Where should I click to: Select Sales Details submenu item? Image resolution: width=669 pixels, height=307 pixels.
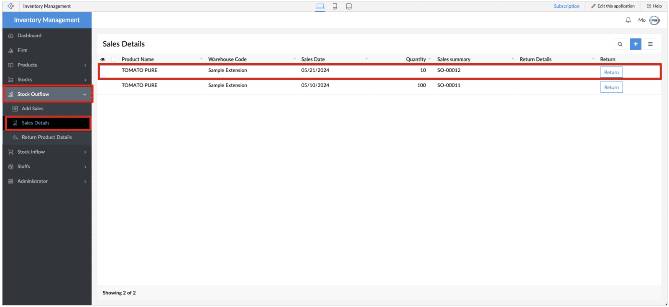[48, 123]
